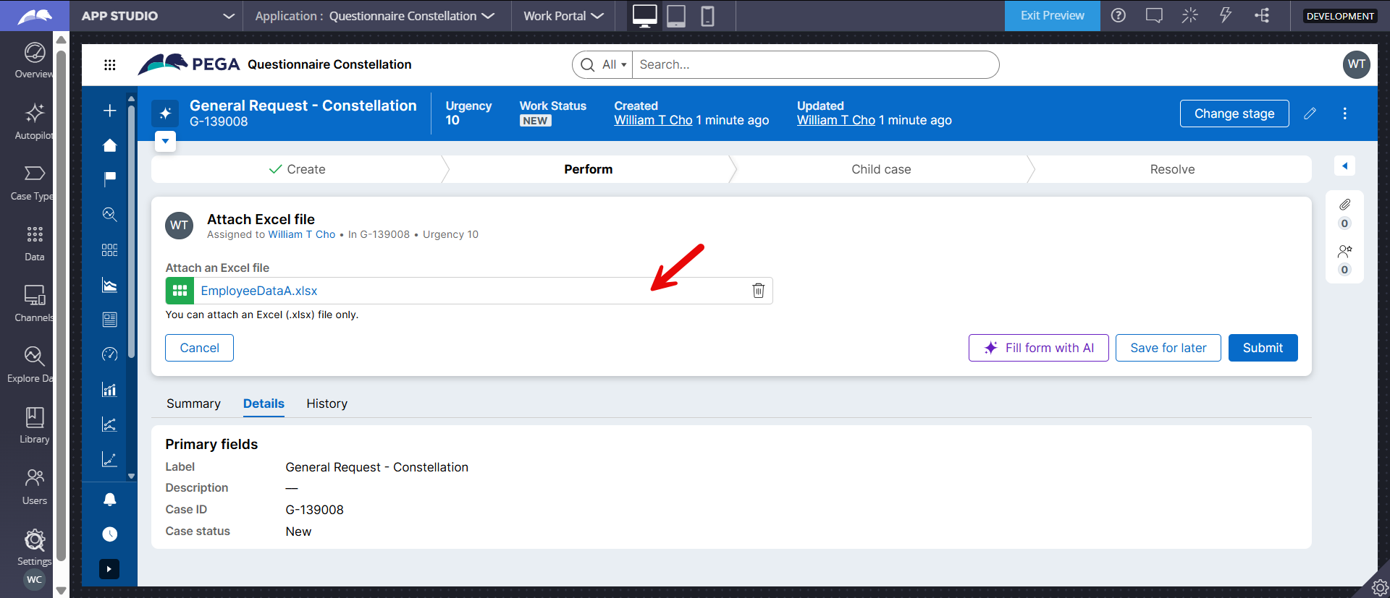The width and height of the screenshot is (1390, 598).
Task: Switch to the Summary tab
Action: click(193, 403)
